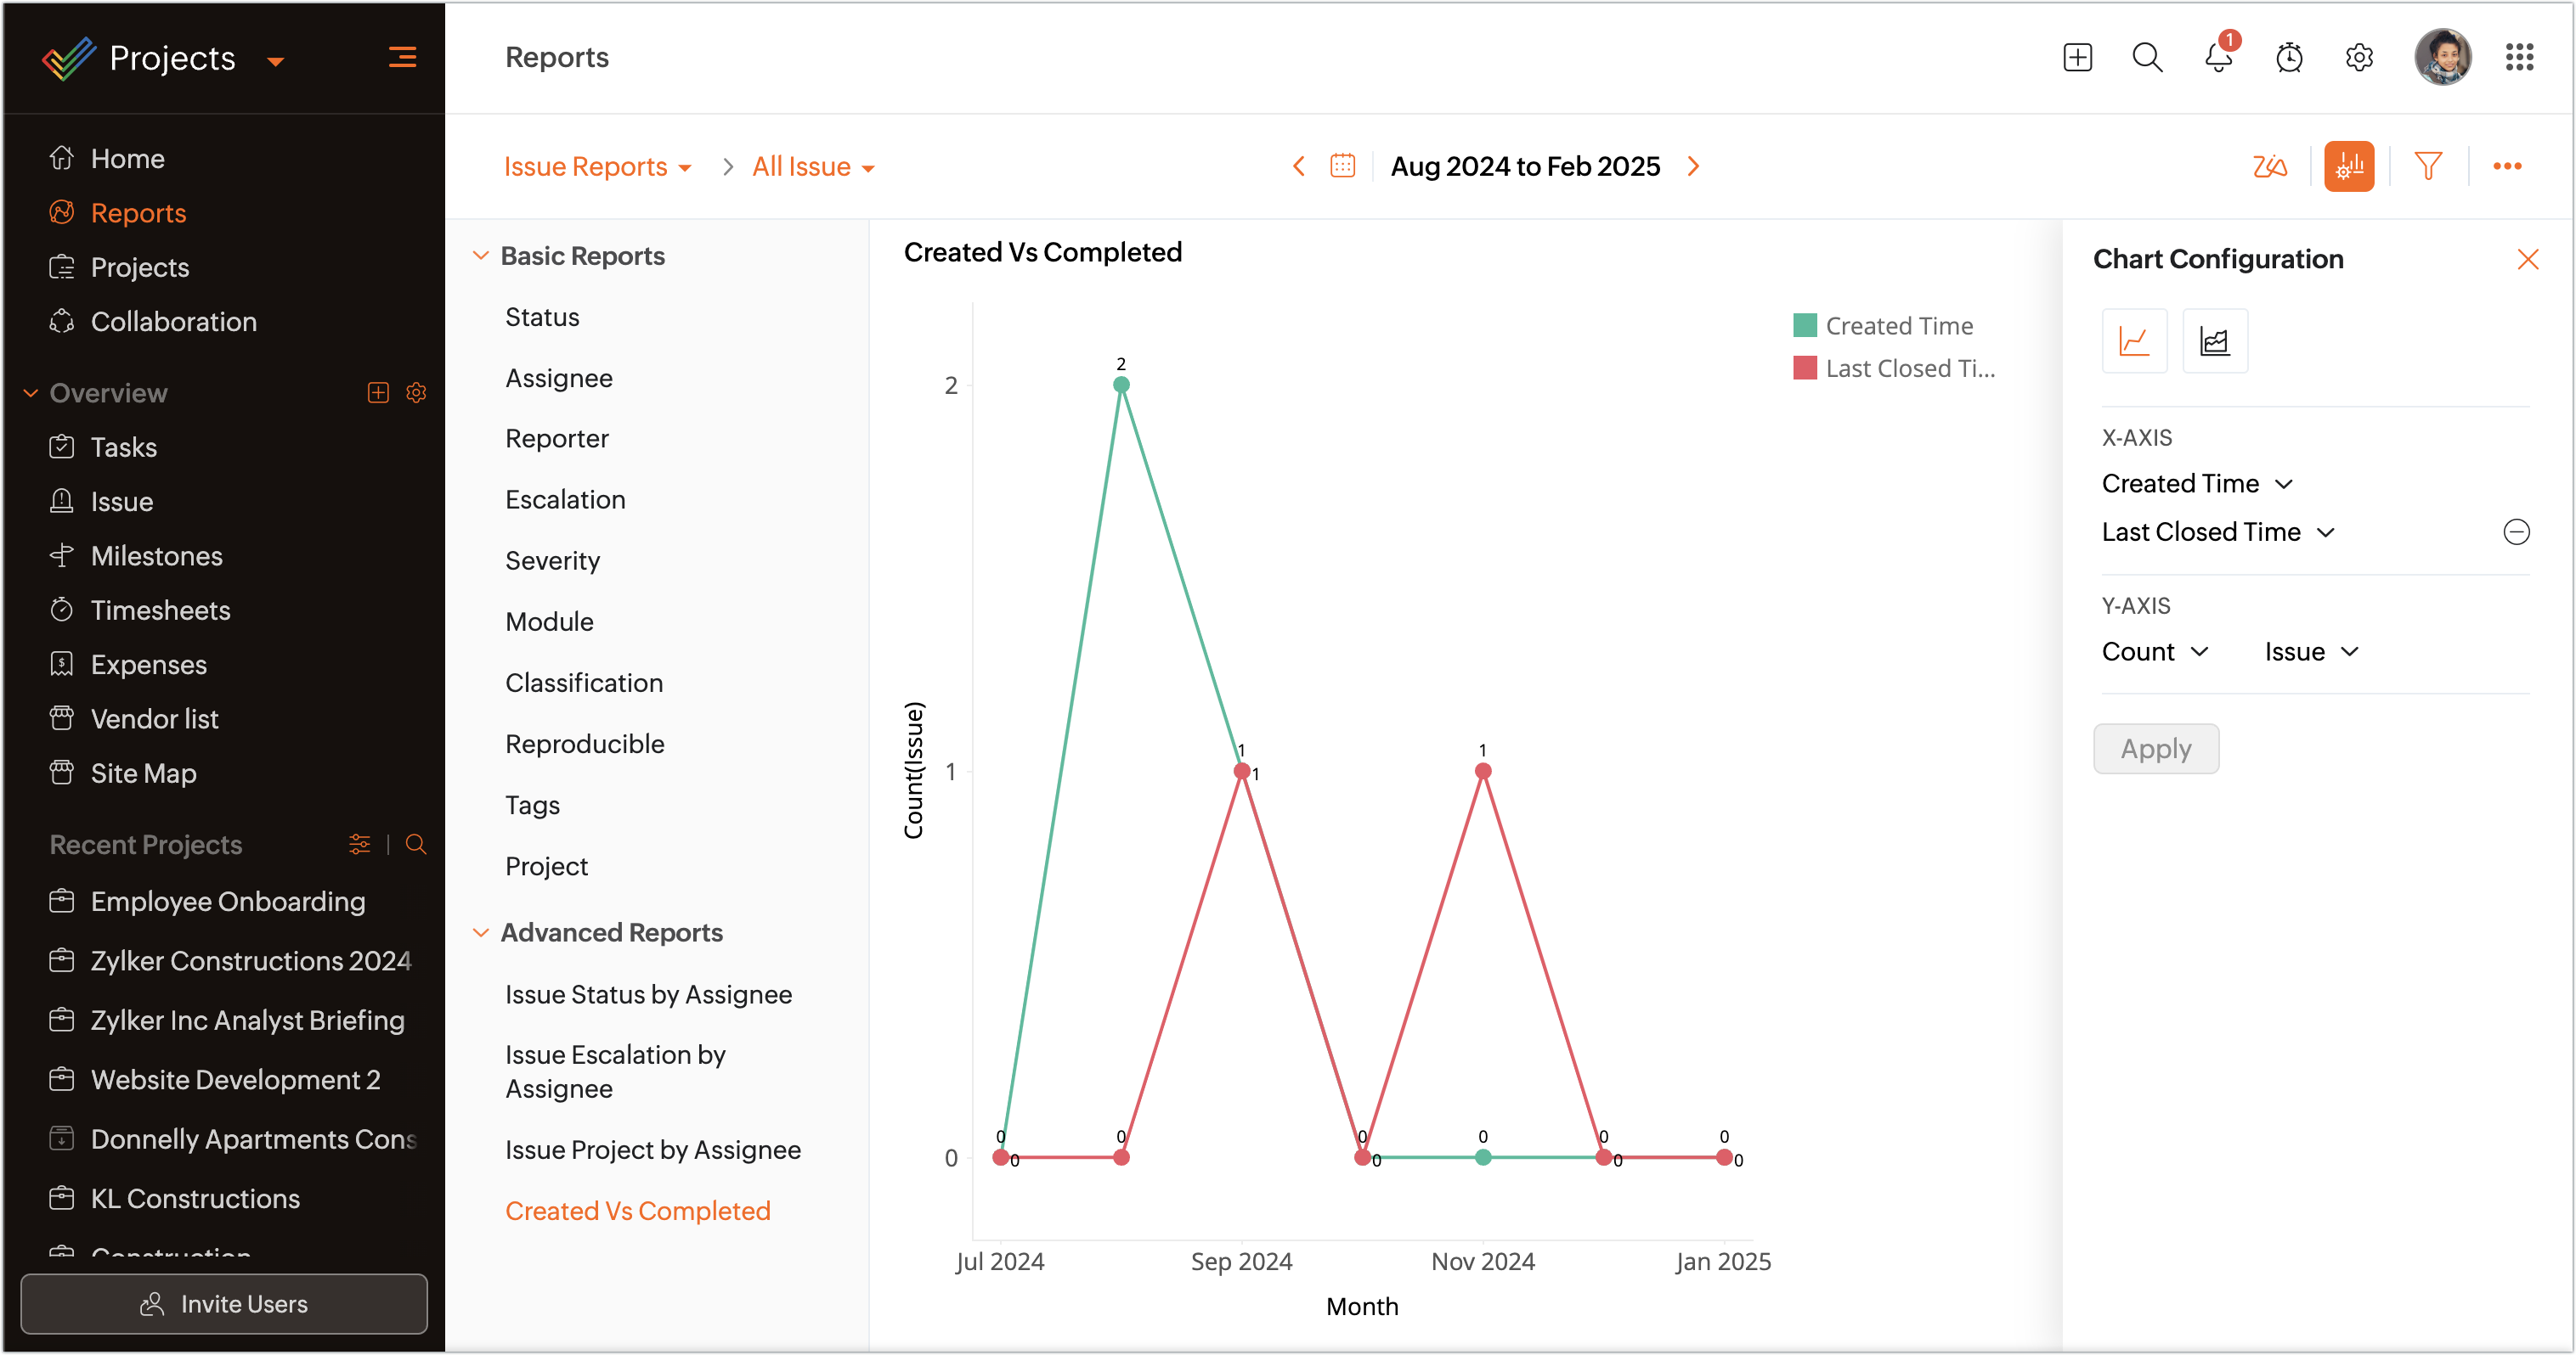2576x1355 pixels.
Task: Expand the All Issue dropdown
Action: [x=813, y=167]
